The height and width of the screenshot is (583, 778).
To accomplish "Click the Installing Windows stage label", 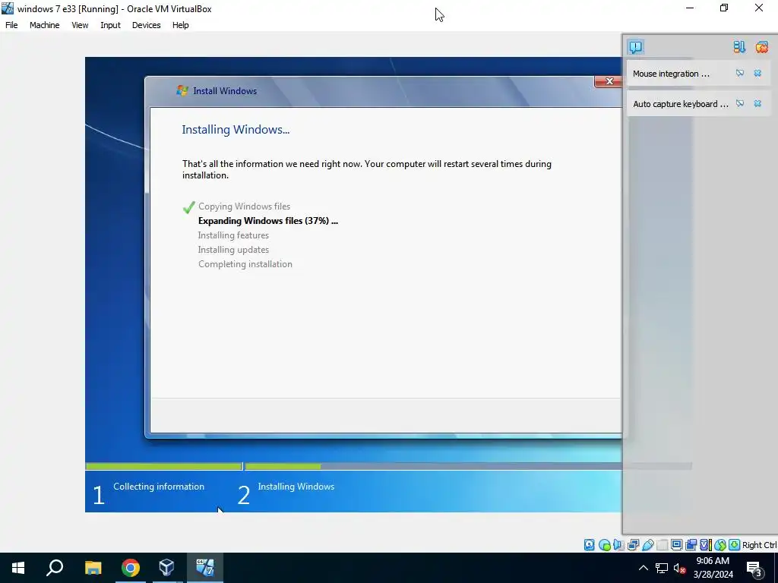I will click(x=296, y=487).
